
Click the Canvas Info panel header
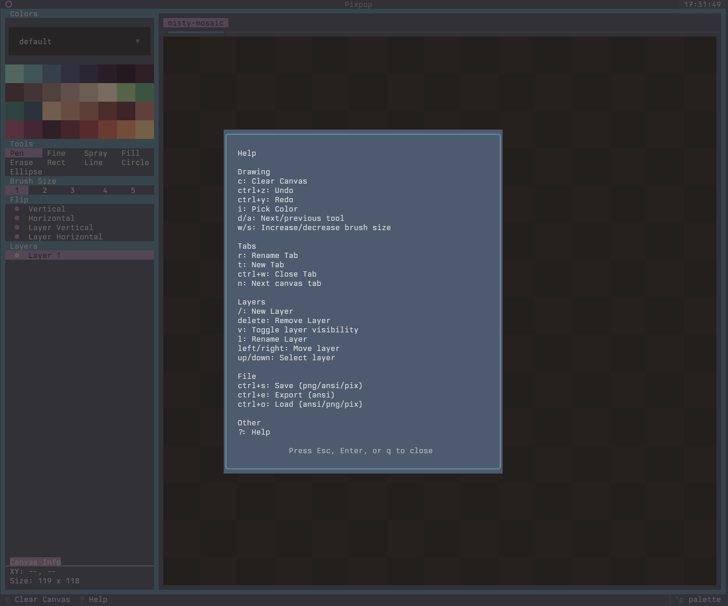click(x=35, y=562)
